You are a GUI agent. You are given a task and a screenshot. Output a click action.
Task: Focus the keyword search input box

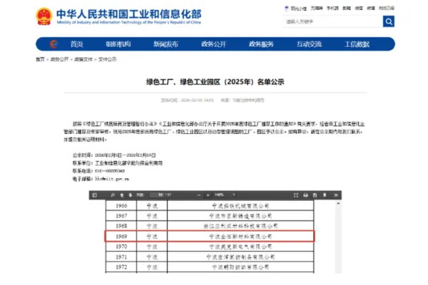point(333,21)
